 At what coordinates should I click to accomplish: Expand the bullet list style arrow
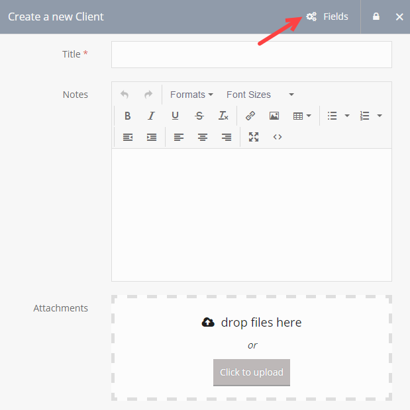347,116
